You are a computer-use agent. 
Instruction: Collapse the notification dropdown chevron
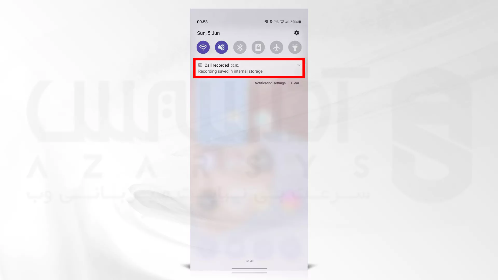(x=299, y=65)
